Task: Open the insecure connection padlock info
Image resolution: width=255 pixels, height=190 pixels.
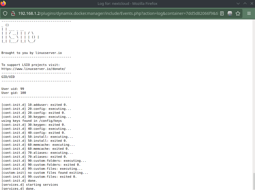Action: 13,13
